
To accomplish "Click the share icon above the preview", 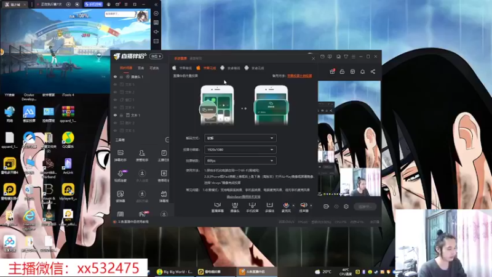I will 373,71.
